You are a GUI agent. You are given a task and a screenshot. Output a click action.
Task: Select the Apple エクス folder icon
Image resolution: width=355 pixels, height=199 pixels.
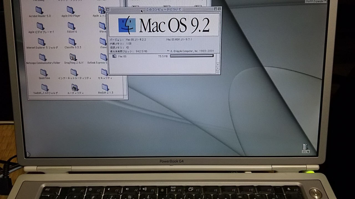coord(102,10)
